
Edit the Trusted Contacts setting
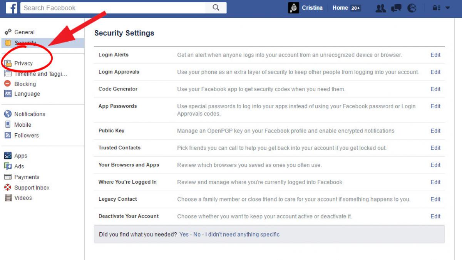pyautogui.click(x=435, y=148)
